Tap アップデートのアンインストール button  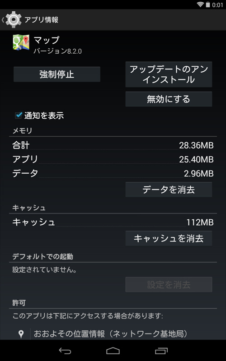[169, 74]
